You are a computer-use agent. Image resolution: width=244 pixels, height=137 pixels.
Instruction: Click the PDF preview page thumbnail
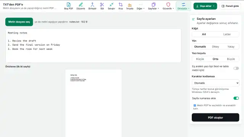[x=93, y=103]
